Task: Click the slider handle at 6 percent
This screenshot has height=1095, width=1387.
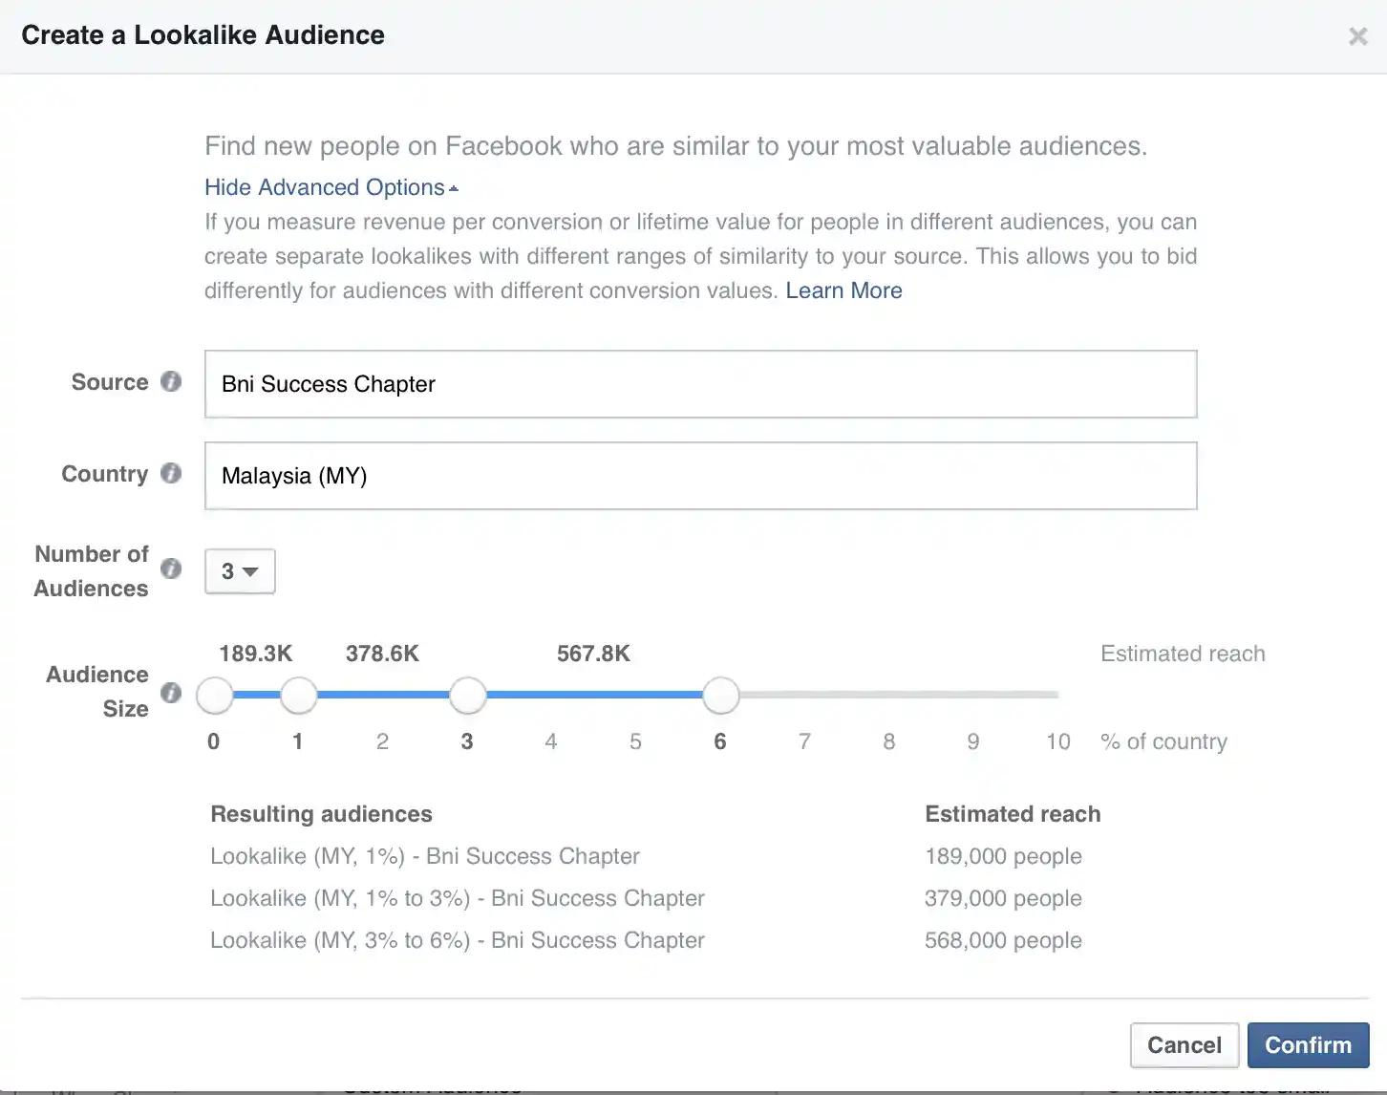Action: tap(720, 695)
